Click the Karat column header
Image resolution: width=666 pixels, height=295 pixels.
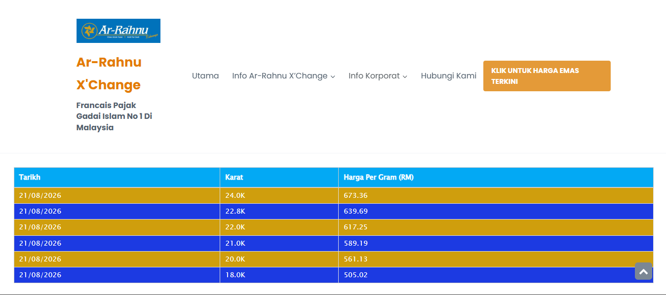pos(279,177)
